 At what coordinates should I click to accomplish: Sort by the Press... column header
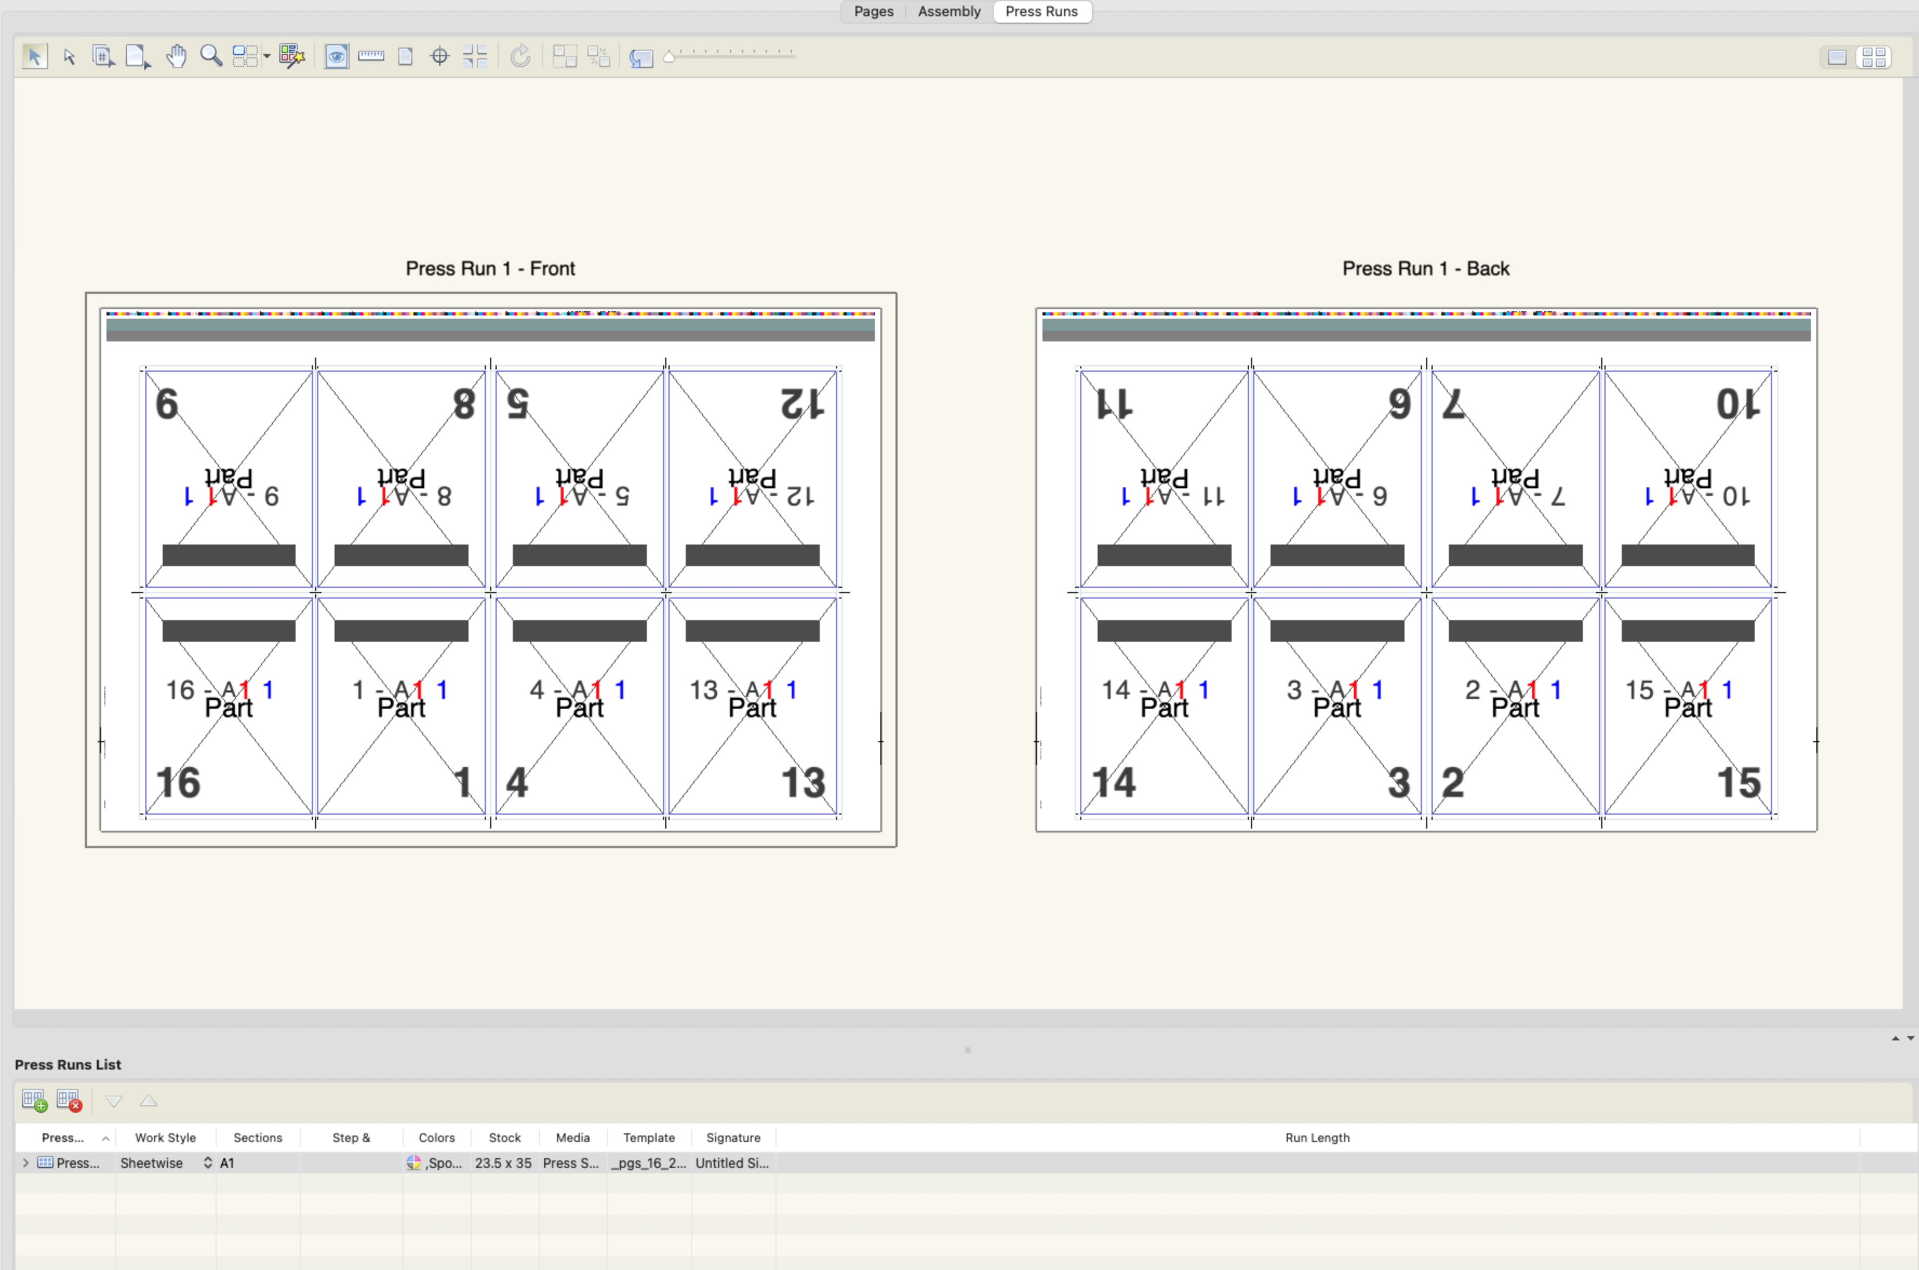tap(65, 1137)
